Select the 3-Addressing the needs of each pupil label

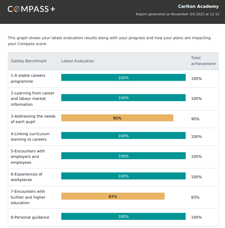click(x=33, y=119)
